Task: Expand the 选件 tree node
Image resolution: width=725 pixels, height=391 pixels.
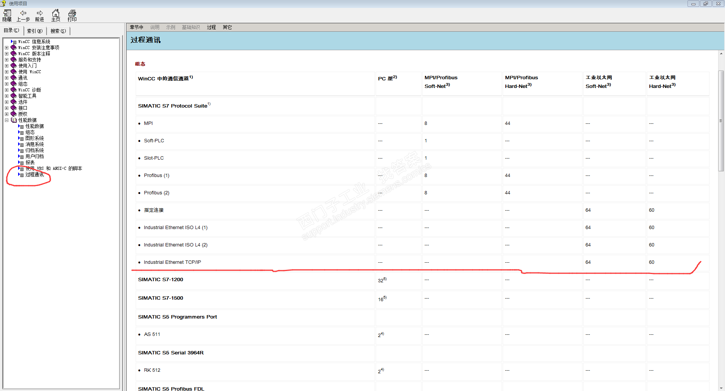Action: tap(6, 102)
